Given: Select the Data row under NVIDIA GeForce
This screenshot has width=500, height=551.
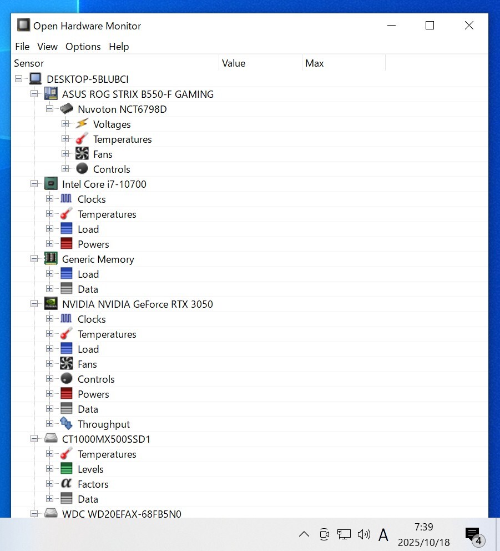Looking at the screenshot, I should 88,409.
